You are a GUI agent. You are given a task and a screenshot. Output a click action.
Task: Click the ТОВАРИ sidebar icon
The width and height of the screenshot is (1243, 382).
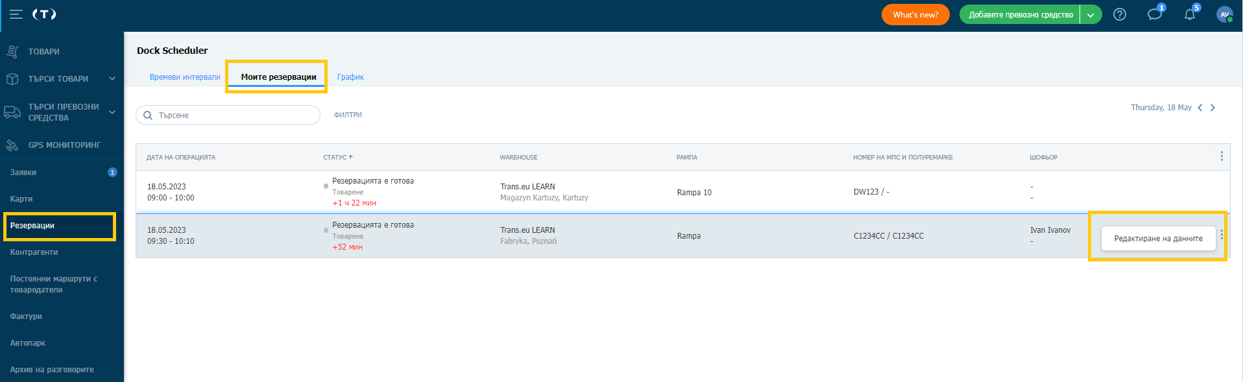click(x=12, y=51)
